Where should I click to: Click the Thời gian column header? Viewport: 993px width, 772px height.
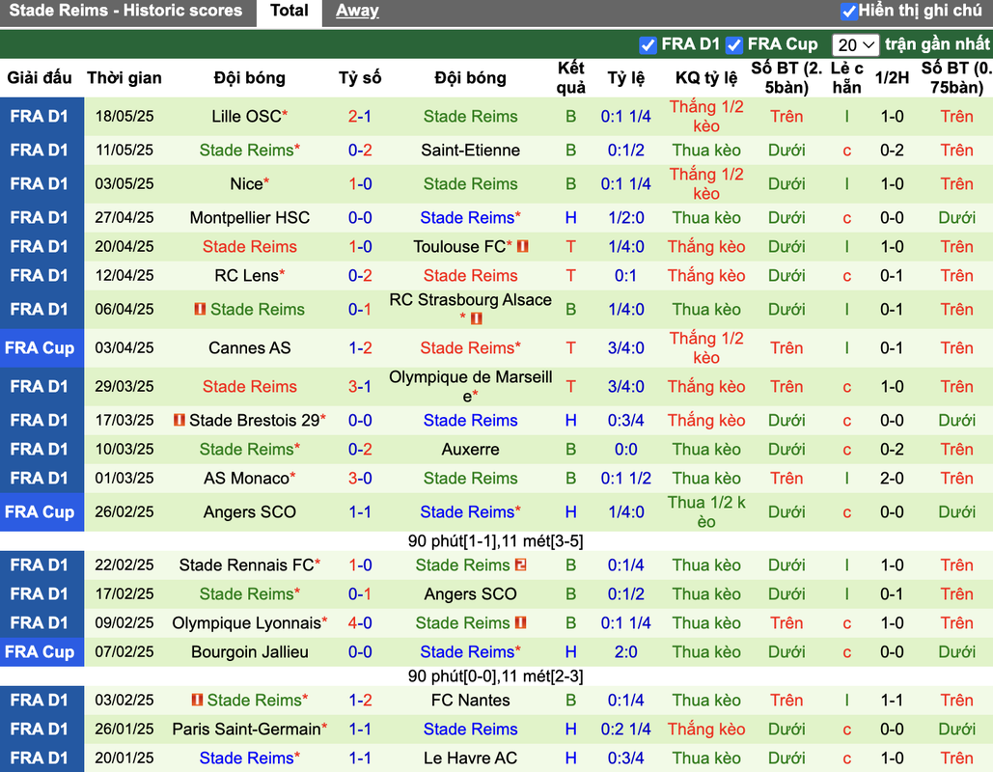124,78
